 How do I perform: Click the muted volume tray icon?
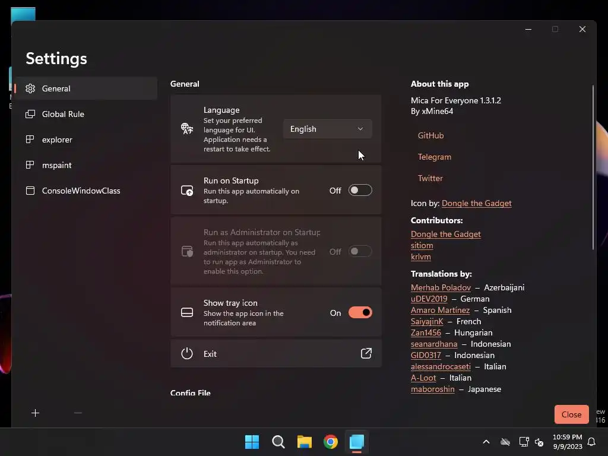539,442
